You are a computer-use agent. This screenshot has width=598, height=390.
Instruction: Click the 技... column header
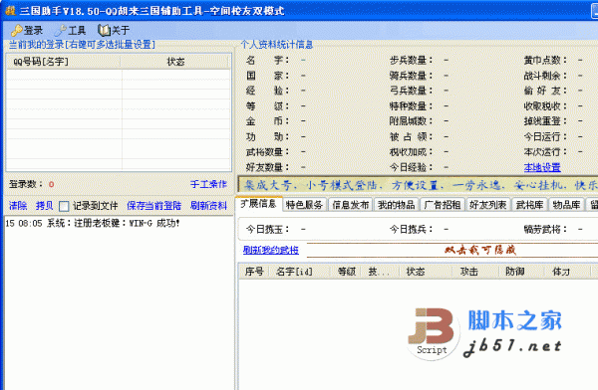379,272
